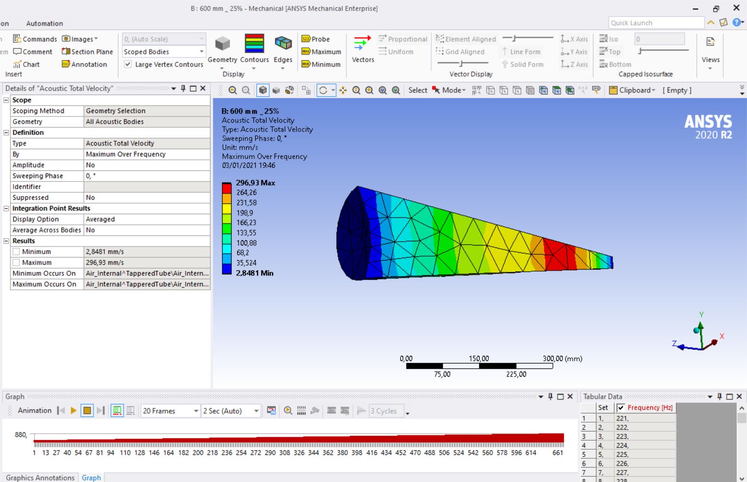
Task: Switch to the Graph tab
Action: (91, 478)
